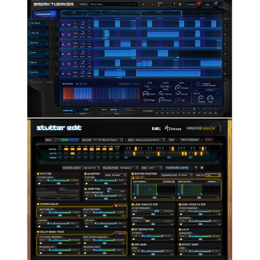The height and width of the screenshot is (260, 260).
Task: Click the large Preview button near Tempo
Action: click(68, 110)
